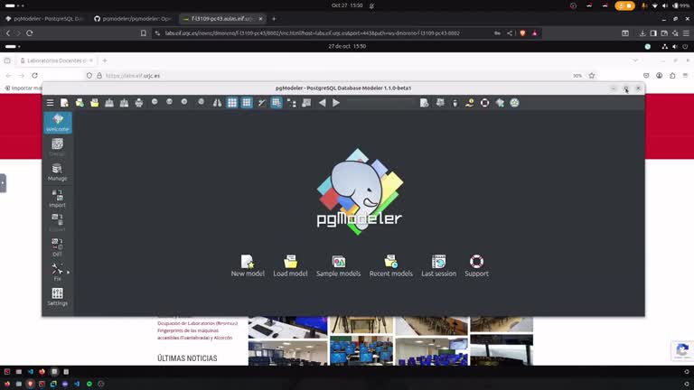Switch to the Design view
Screen dimensions: 694x390
pyautogui.click(x=58, y=147)
